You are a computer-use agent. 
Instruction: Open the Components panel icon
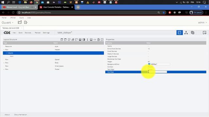point(186,32)
